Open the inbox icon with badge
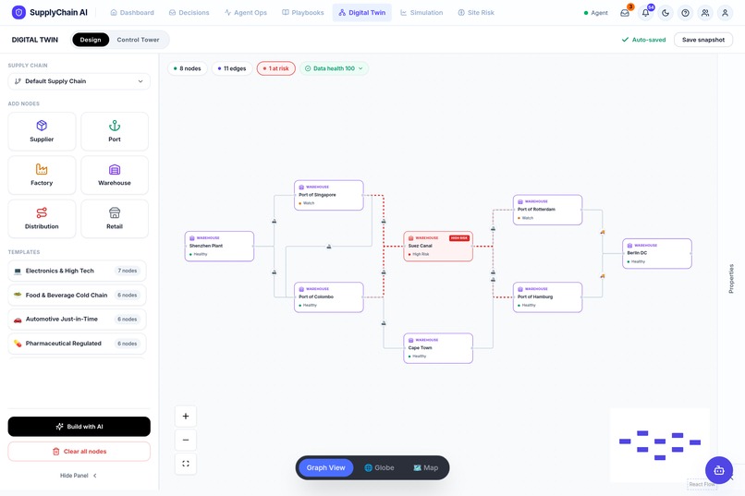Screen dimensions: 745x496 (625, 13)
